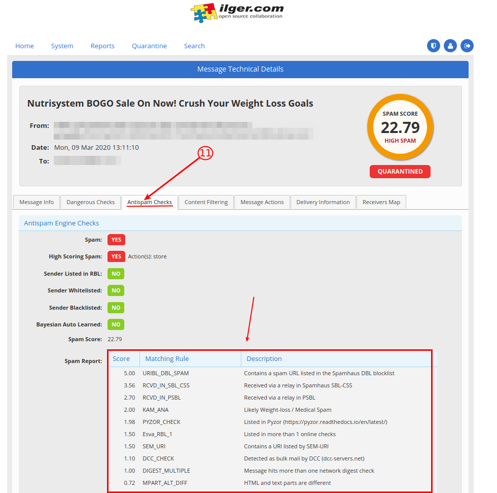
Task: Select the KAM_ANA rule
Action: 156,410
